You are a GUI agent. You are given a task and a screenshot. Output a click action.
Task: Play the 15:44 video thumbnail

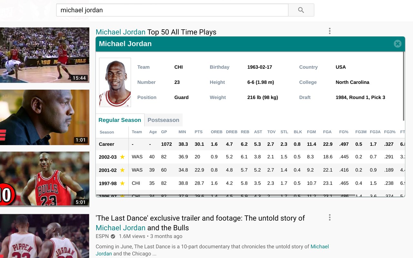[x=45, y=55]
